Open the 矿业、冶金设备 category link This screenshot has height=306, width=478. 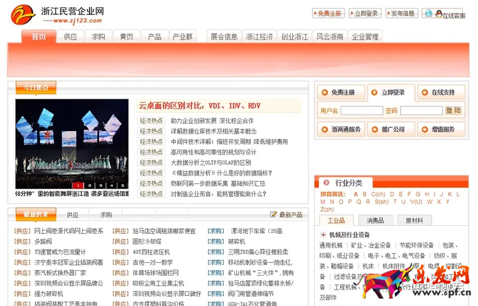point(370,245)
